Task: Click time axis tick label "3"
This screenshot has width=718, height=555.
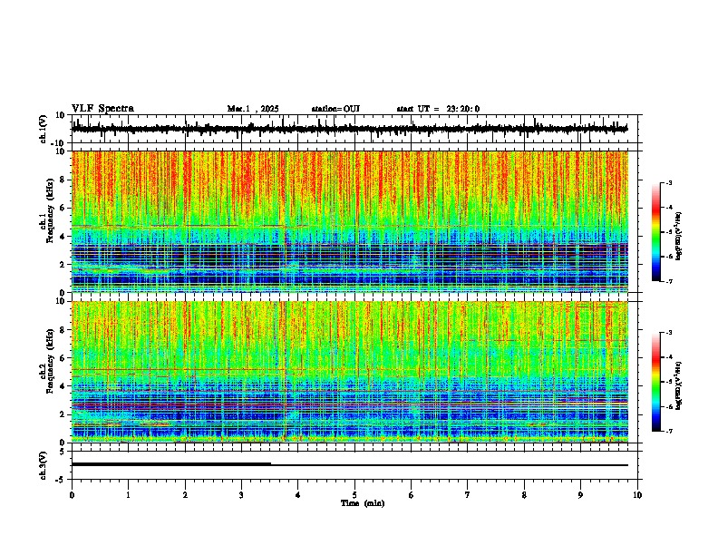Action: click(x=241, y=495)
